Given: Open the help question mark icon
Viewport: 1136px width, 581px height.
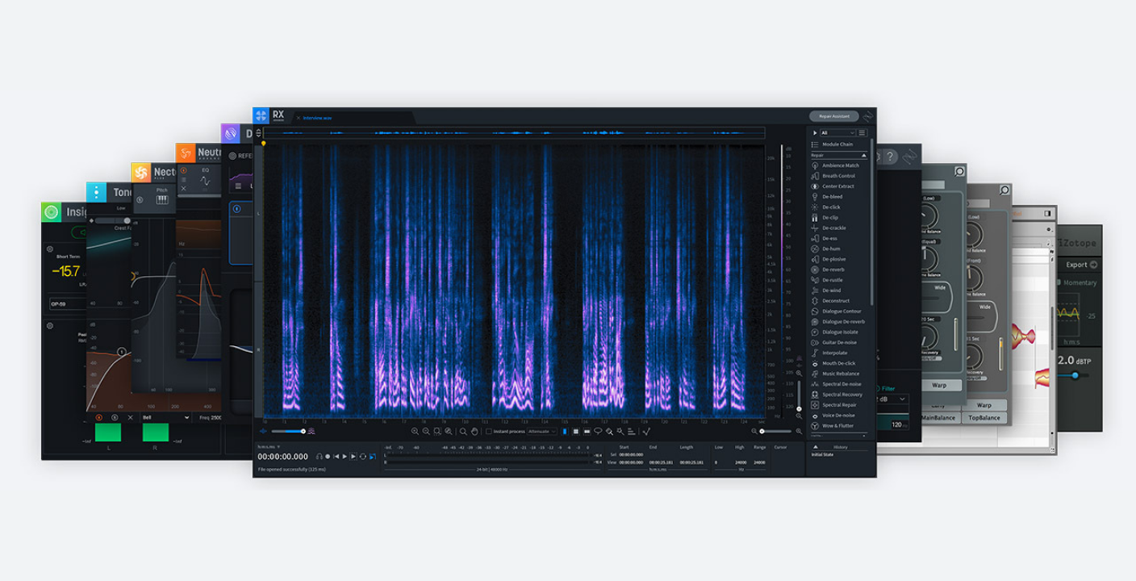Looking at the screenshot, I should 890,157.
